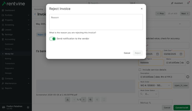This screenshot has width=192, height=111.
Task: Go to previous invoice with Prev
Action: click(x=160, y=13)
